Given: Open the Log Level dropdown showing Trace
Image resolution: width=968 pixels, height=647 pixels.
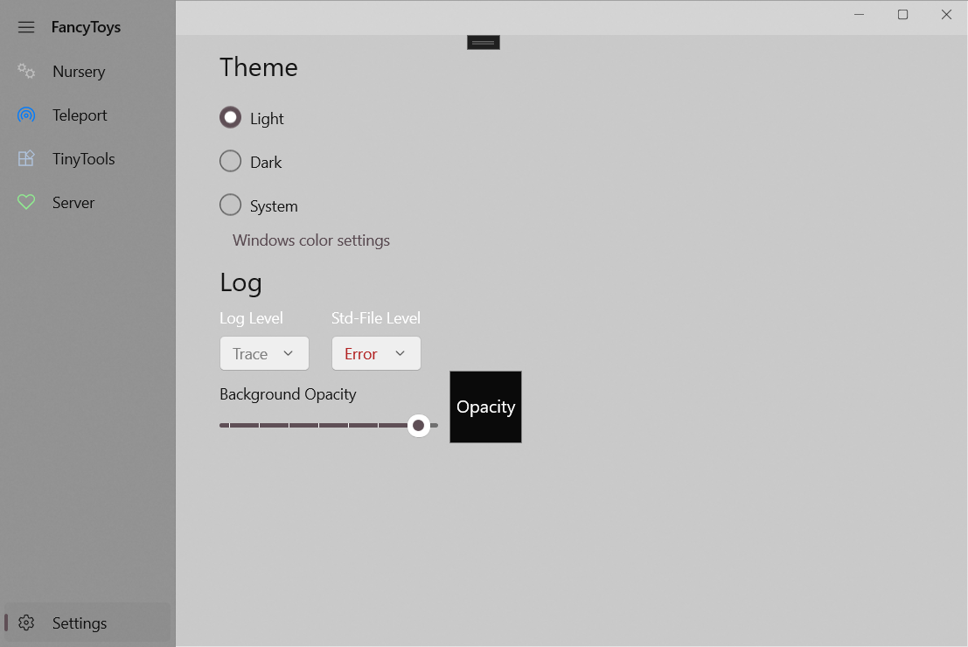Looking at the screenshot, I should pyautogui.click(x=264, y=353).
